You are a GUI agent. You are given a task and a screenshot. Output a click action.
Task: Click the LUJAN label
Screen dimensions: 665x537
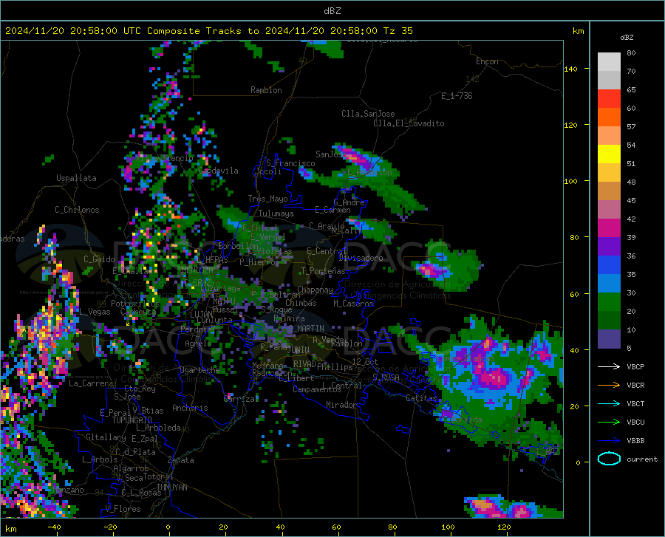click(201, 315)
